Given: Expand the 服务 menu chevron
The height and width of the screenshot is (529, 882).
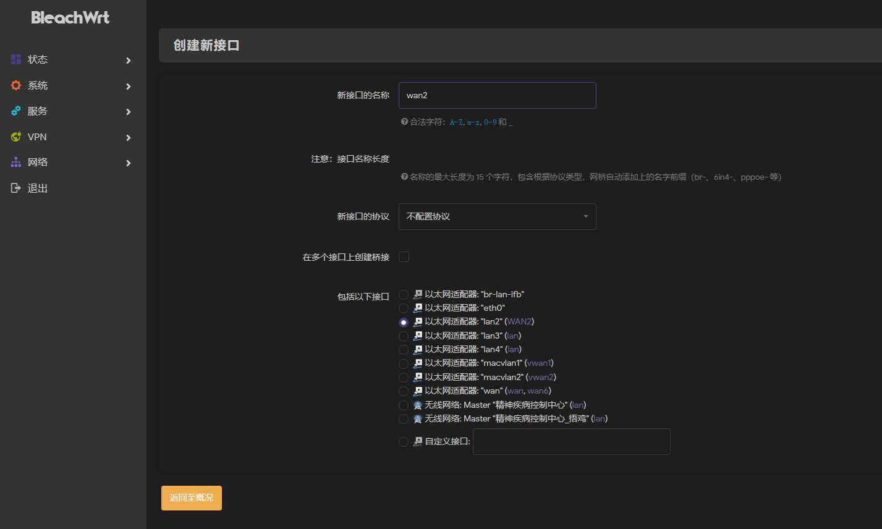Looking at the screenshot, I should [129, 112].
